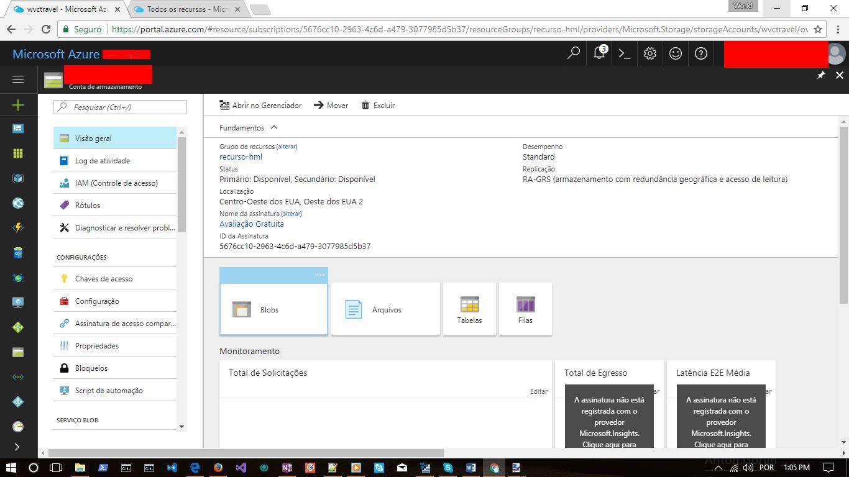The width and height of the screenshot is (849, 477).
Task: Open the Dashboard icon in left sidebar
Action: 18,129
